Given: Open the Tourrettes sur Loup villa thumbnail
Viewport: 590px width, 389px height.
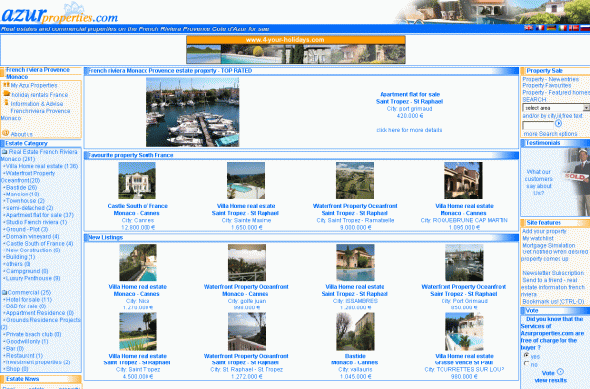Looking at the screenshot, I should click(464, 331).
